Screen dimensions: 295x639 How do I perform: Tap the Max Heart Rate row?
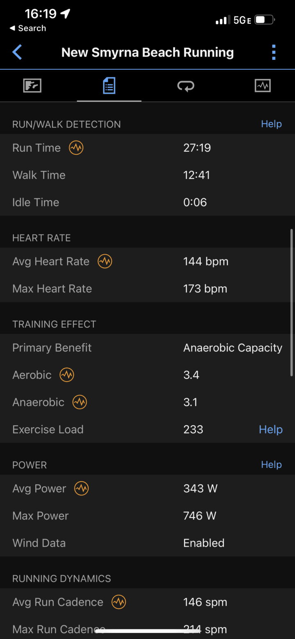tap(147, 289)
